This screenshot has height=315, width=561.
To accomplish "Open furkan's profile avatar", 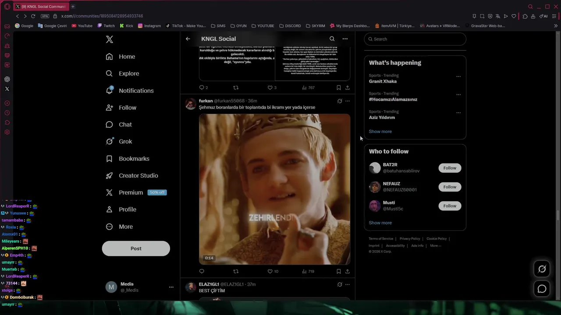I will click(191, 104).
